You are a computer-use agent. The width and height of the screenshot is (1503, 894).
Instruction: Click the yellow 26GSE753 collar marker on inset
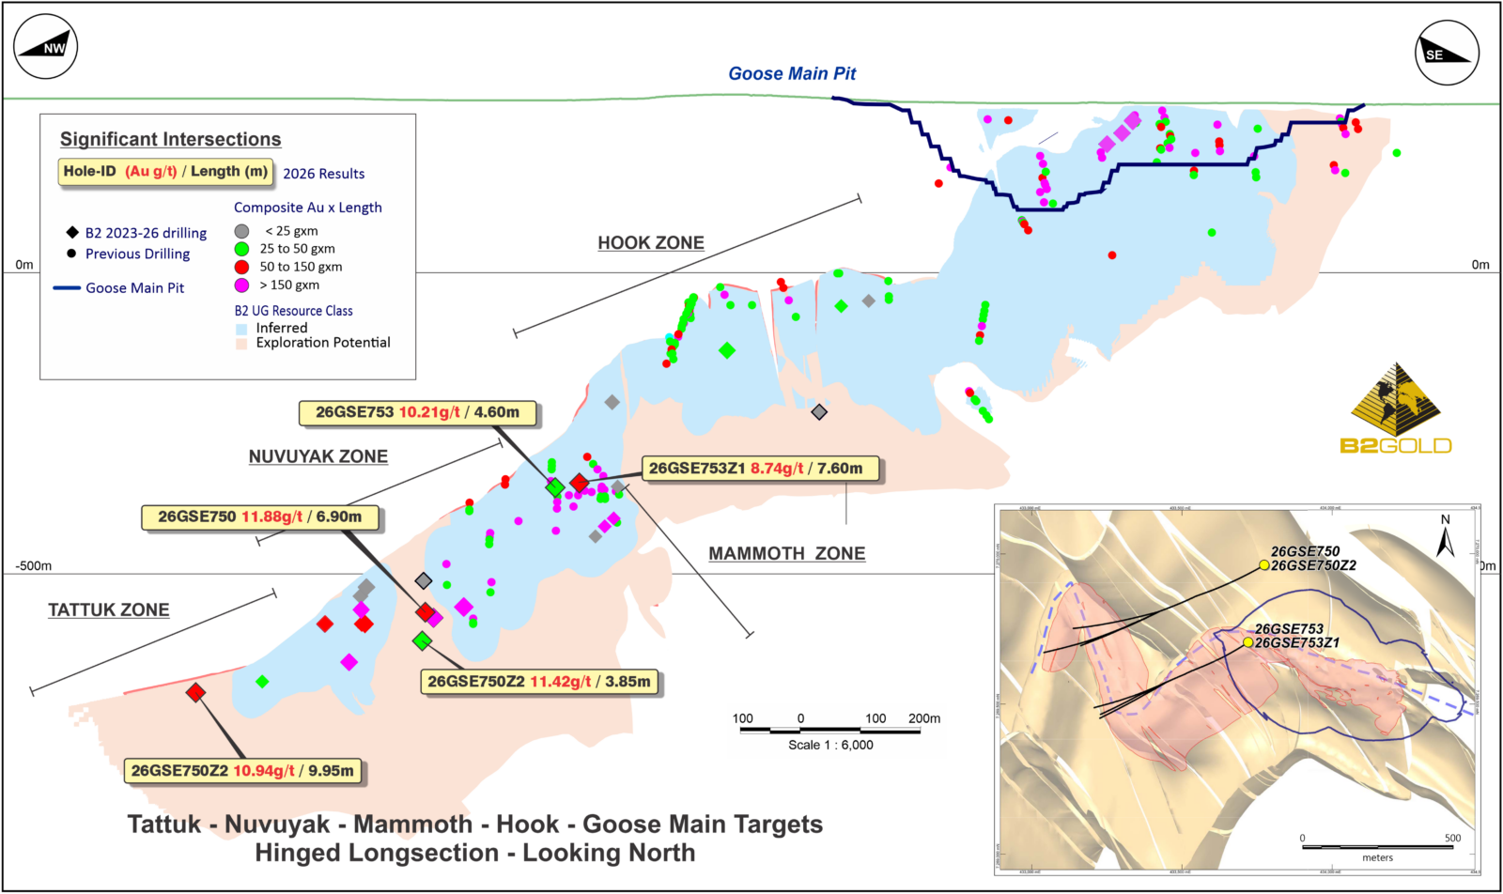[1247, 642]
